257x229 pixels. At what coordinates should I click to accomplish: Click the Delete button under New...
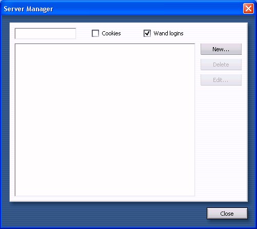click(221, 65)
